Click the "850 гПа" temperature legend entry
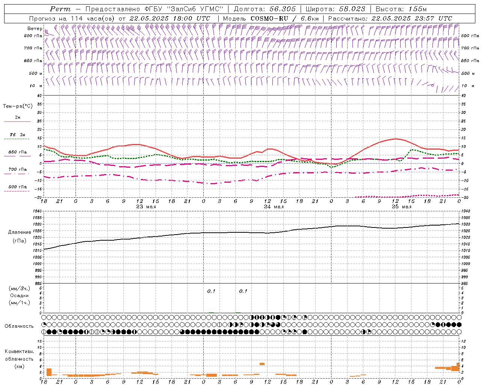 [18, 152]
